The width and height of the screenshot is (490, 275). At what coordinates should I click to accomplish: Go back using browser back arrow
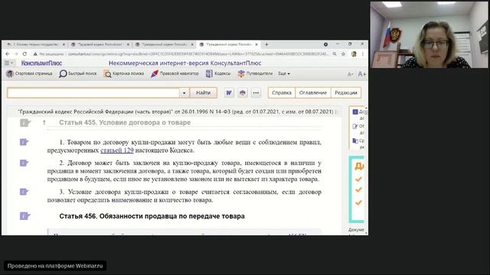[8, 54]
